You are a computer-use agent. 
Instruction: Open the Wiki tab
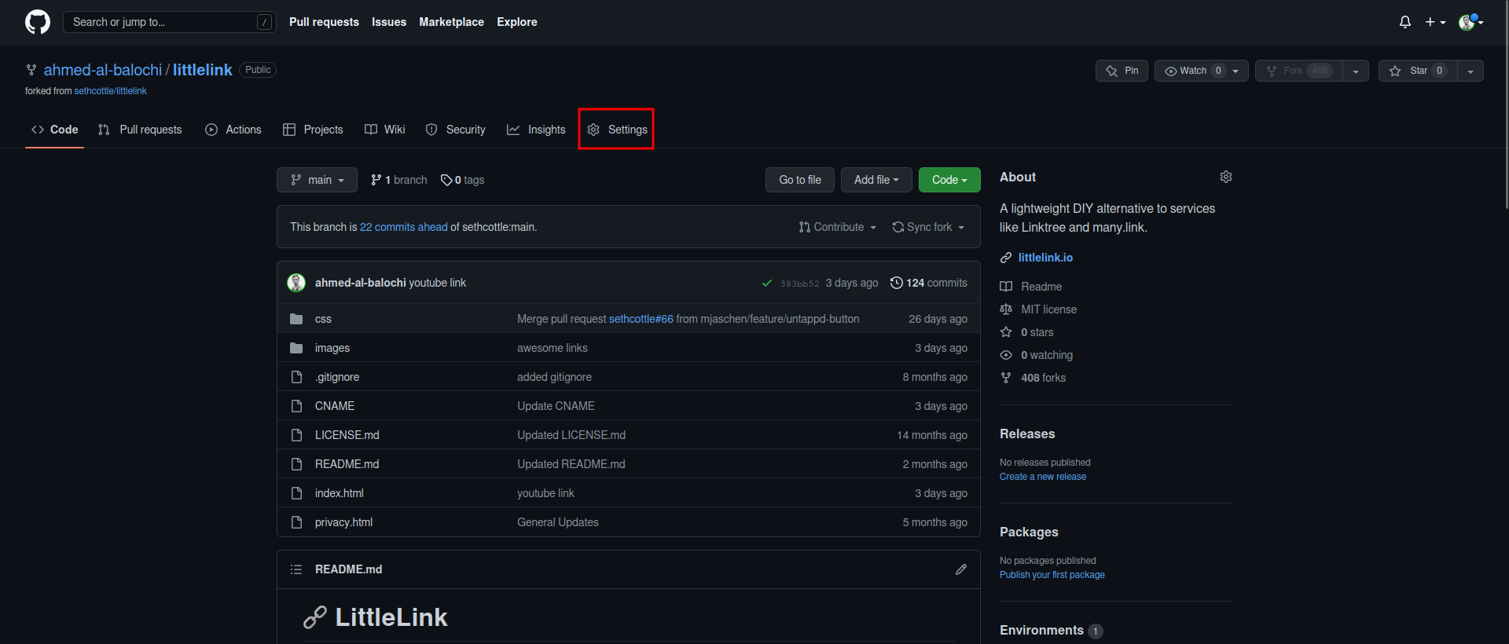(385, 130)
